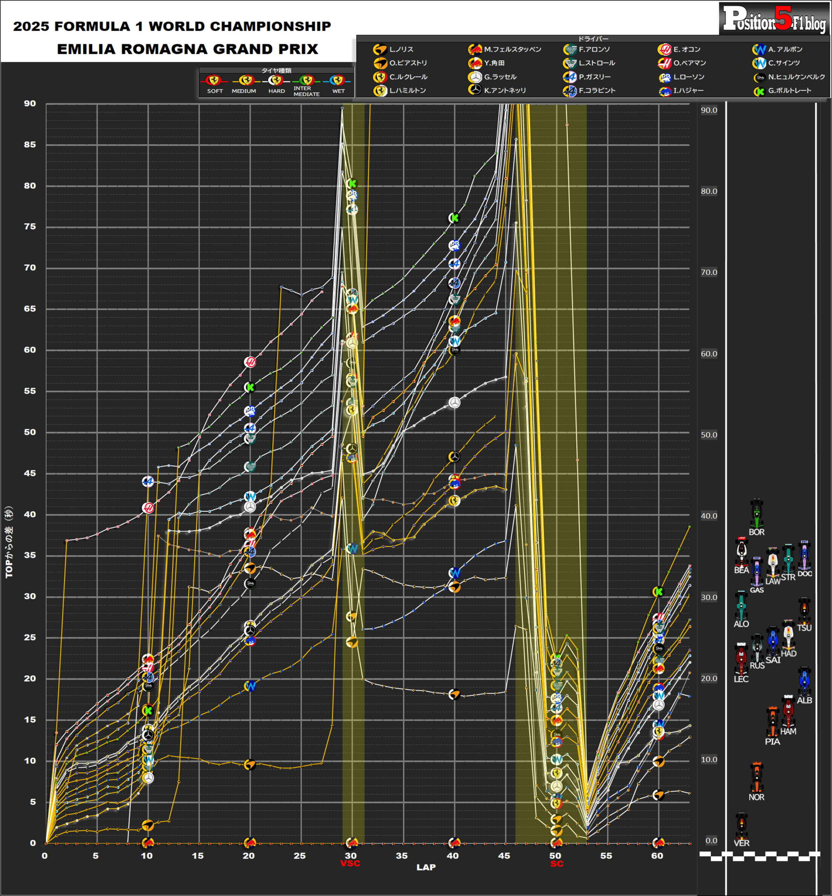Image resolution: width=832 pixels, height=896 pixels.
Task: Click the Williams icon beside C.サインツ
Action: (759, 63)
